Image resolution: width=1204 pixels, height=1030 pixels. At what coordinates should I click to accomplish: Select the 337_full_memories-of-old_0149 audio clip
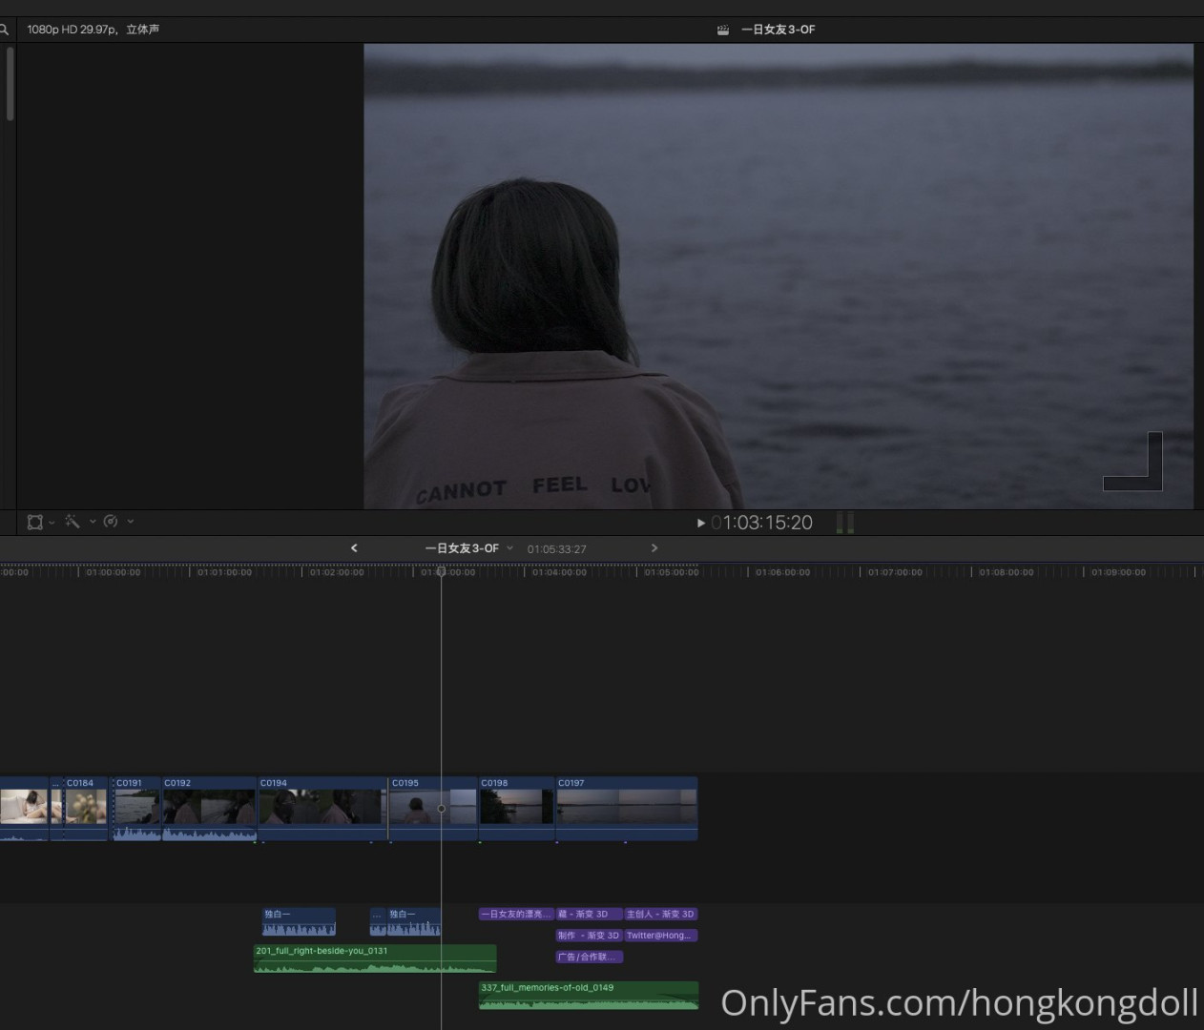click(588, 996)
